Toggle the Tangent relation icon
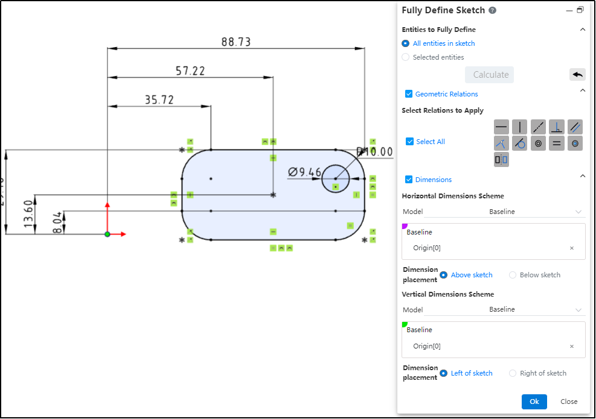 519,143
